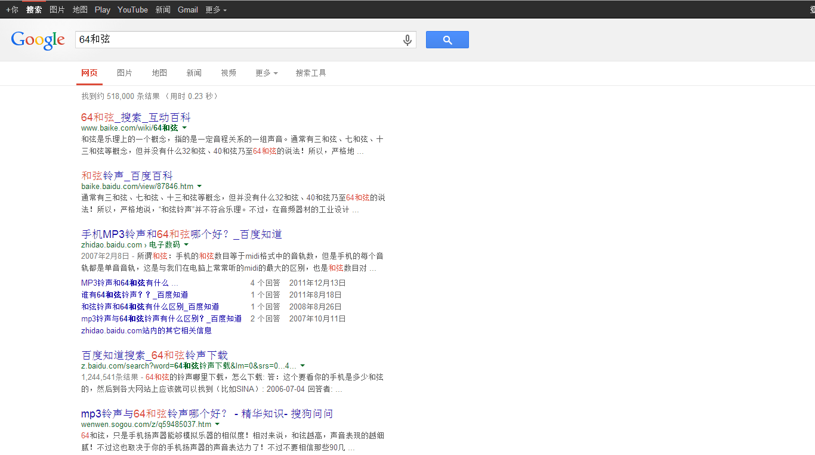Click the date 2007年10月11日
The width and height of the screenshot is (815, 455).
pyautogui.click(x=317, y=318)
